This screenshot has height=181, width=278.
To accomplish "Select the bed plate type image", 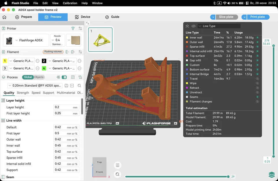I will click(x=75, y=40).
